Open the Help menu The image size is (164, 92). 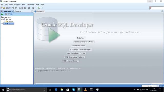tap(42, 5)
